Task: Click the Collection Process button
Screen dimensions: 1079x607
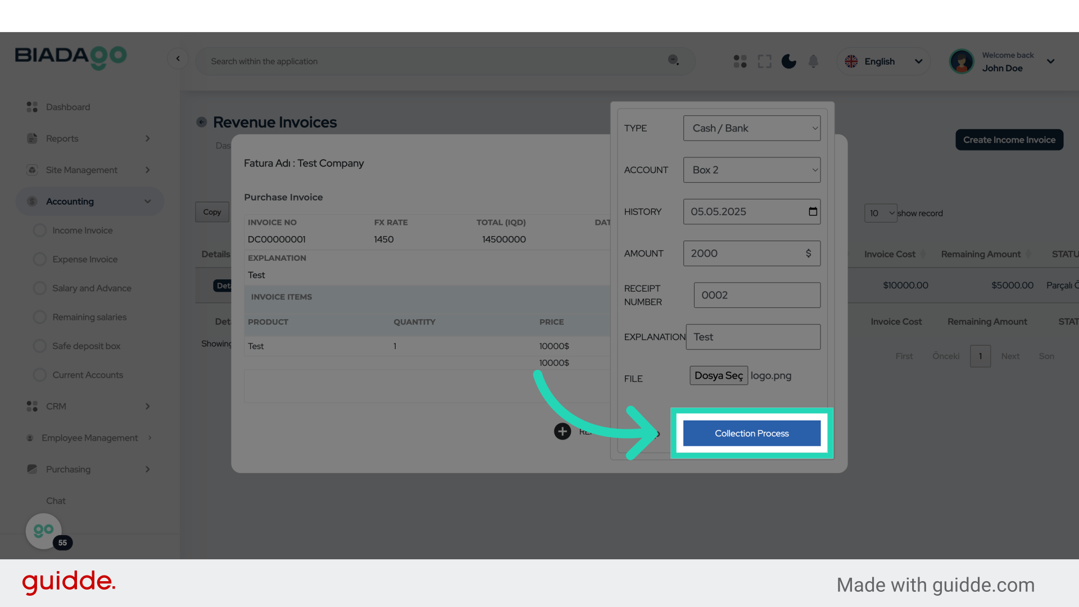Action: pyautogui.click(x=751, y=433)
